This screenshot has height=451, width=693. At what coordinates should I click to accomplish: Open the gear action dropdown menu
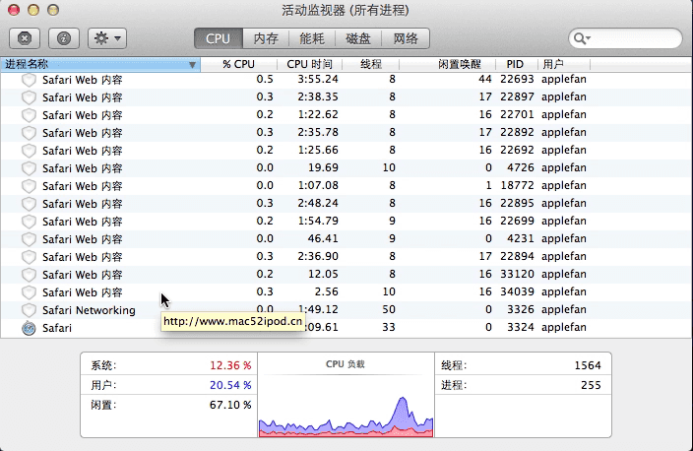click(107, 38)
